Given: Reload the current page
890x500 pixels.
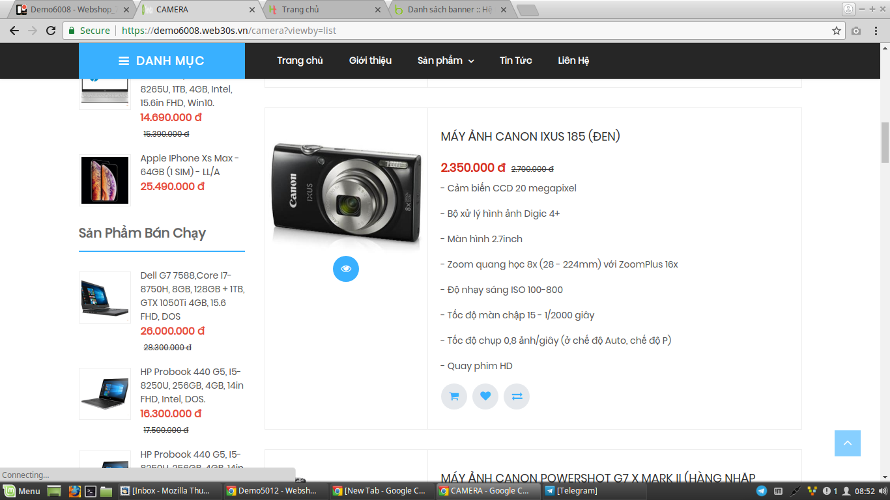Looking at the screenshot, I should click(x=51, y=31).
